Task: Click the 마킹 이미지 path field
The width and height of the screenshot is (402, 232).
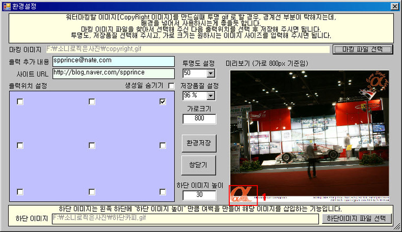Action: [187, 49]
